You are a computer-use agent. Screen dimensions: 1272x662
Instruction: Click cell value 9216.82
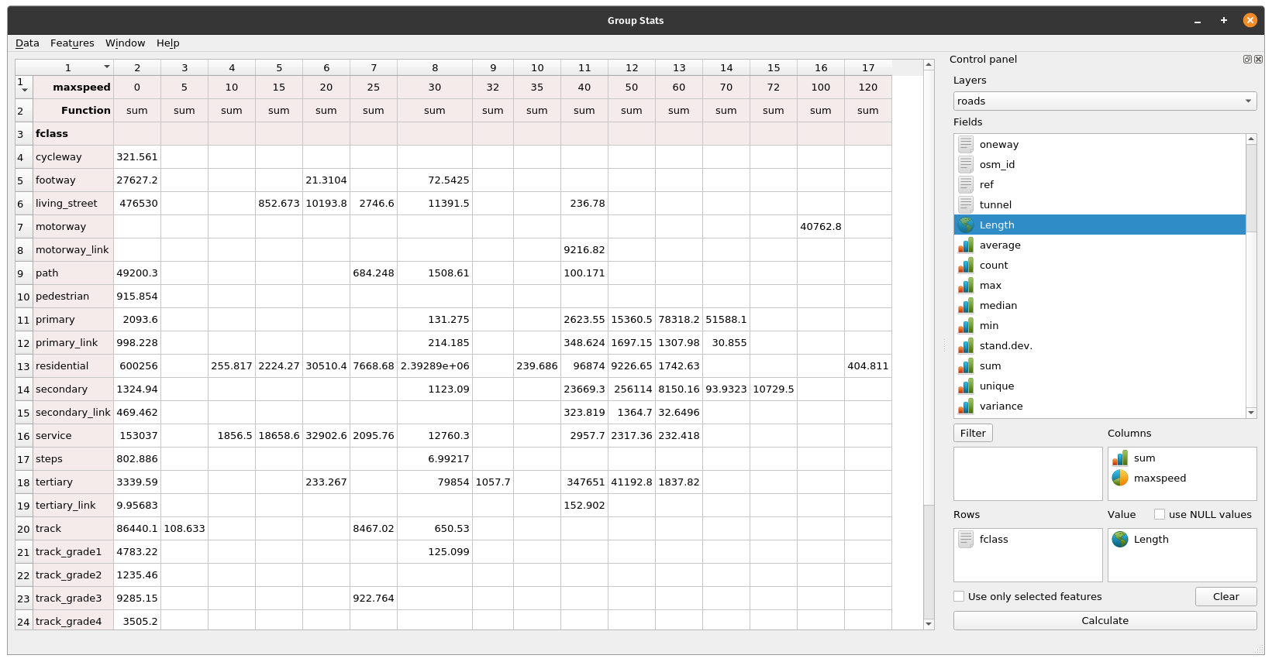584,249
